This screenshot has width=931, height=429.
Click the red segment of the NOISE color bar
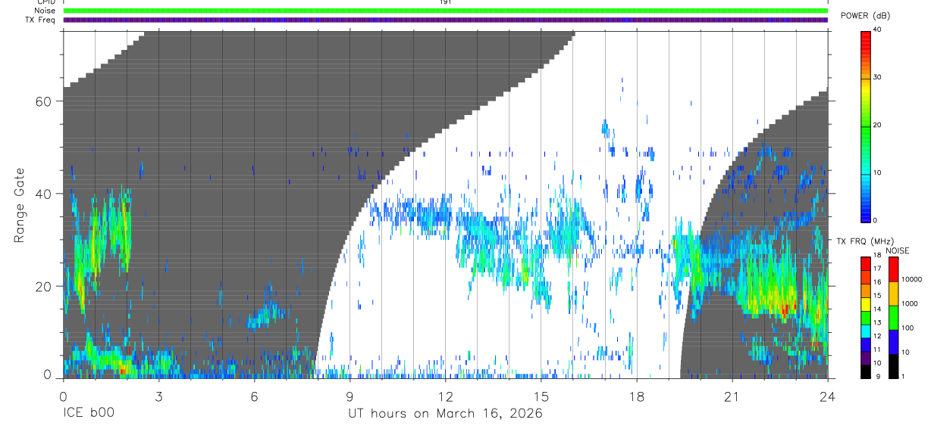tap(893, 268)
